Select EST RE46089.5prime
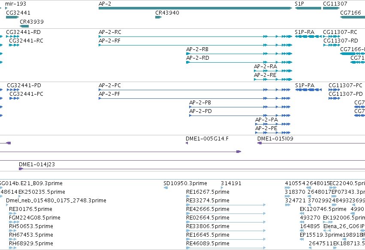365x250 pixels. [x=226, y=248]
